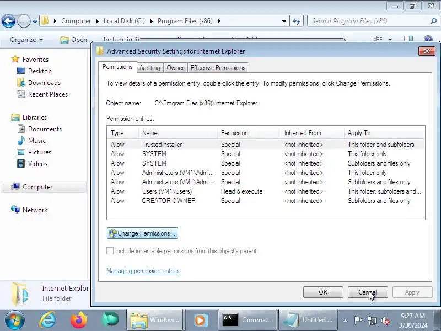Expand the arrow after Program Files (x86)
This screenshot has height=331, width=441.
[x=219, y=21]
